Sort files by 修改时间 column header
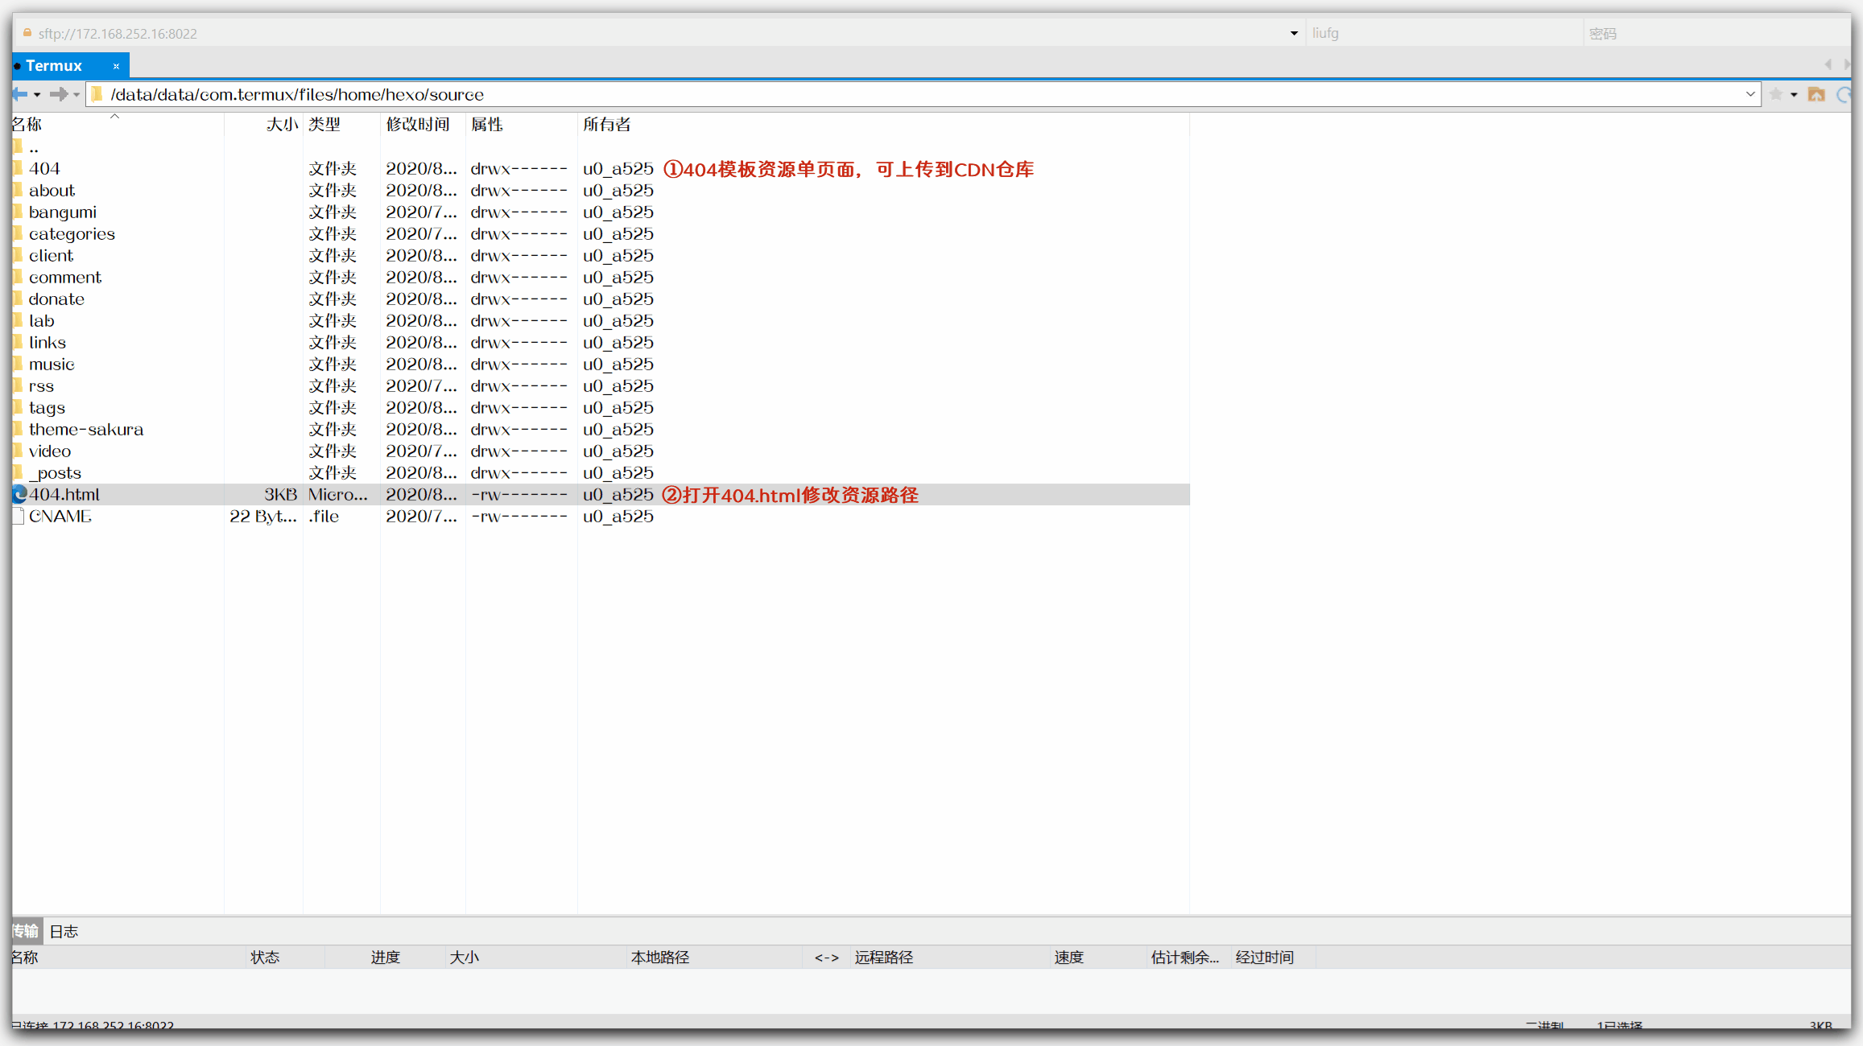This screenshot has height=1046, width=1863. point(417,125)
